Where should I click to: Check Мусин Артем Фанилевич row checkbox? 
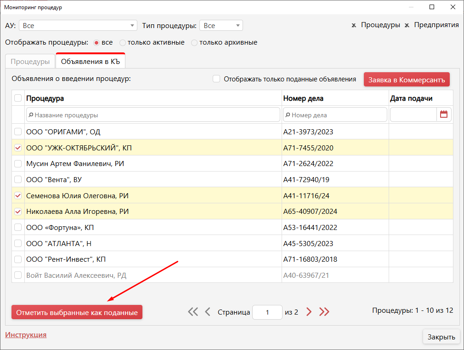coord(18,164)
